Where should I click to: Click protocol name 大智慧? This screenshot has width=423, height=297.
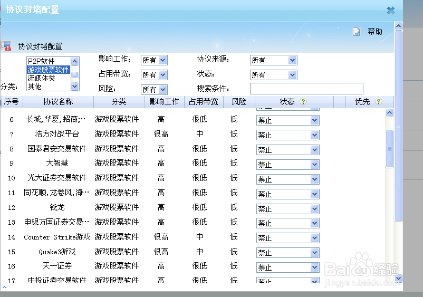coord(57,163)
